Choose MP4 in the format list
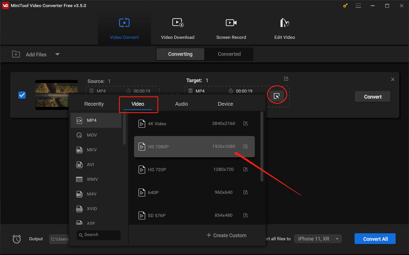Image resolution: width=409 pixels, height=255 pixels. (x=96, y=120)
